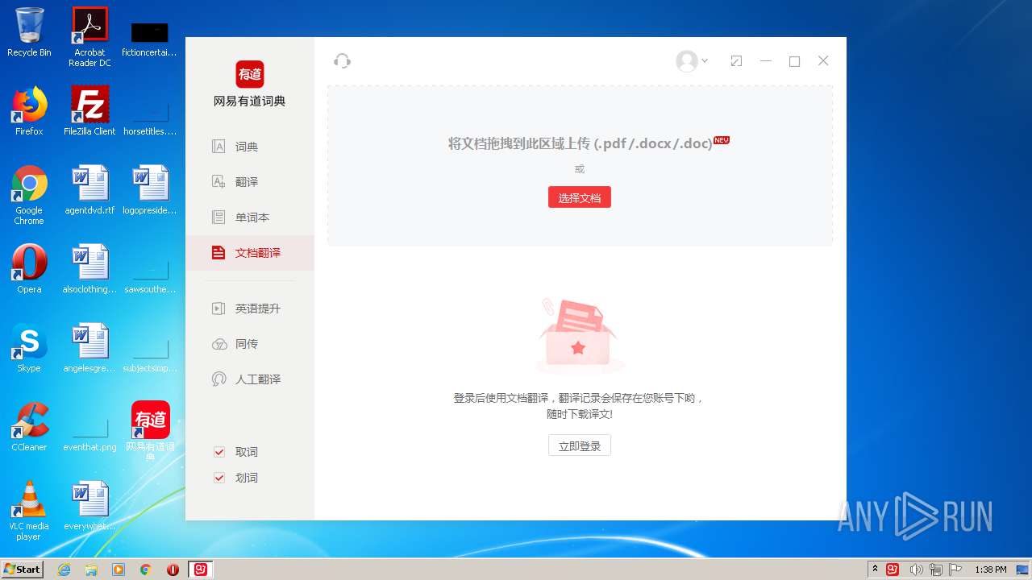Click the document upload drop area
Screen dimensions: 1032x580
point(580,166)
